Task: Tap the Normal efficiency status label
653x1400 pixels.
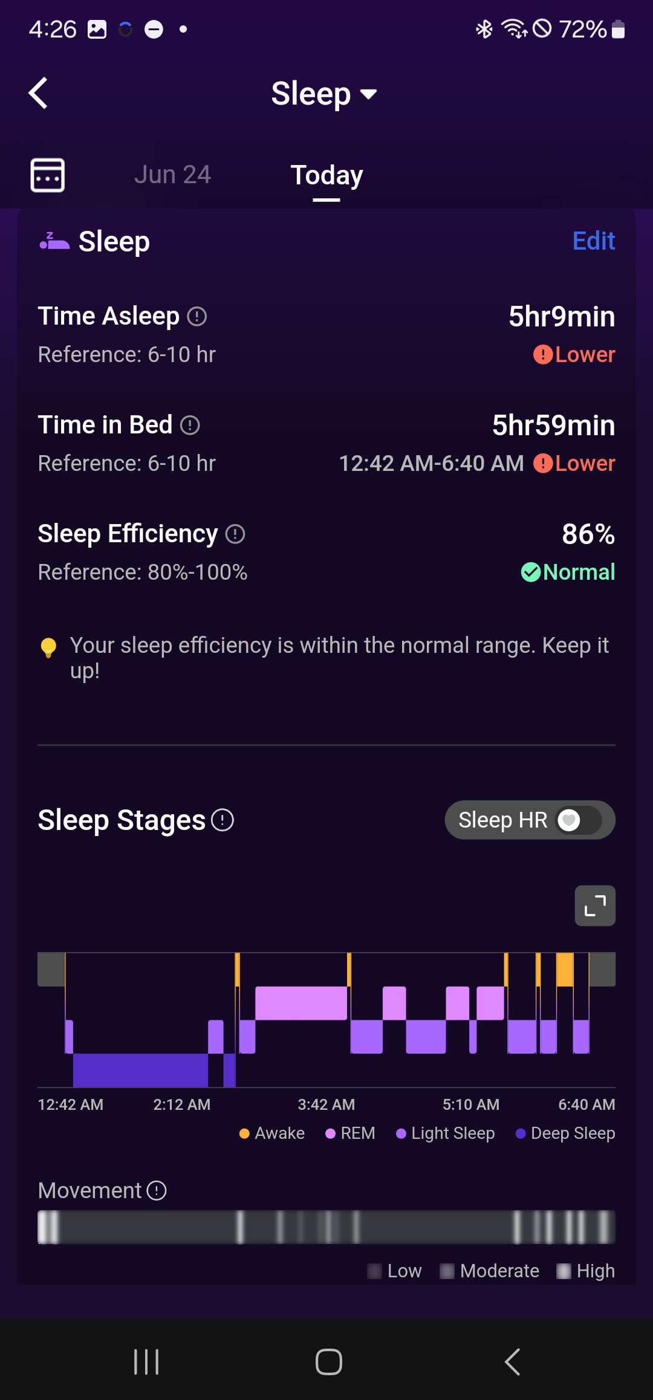Action: [568, 572]
